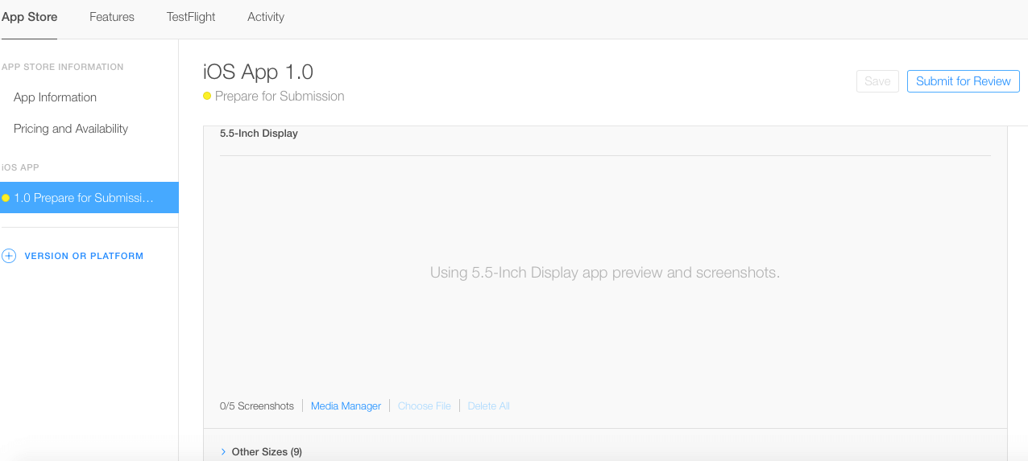This screenshot has width=1028, height=461.
Task: Click Prepare for Submission status text under title
Action: pyautogui.click(x=280, y=97)
